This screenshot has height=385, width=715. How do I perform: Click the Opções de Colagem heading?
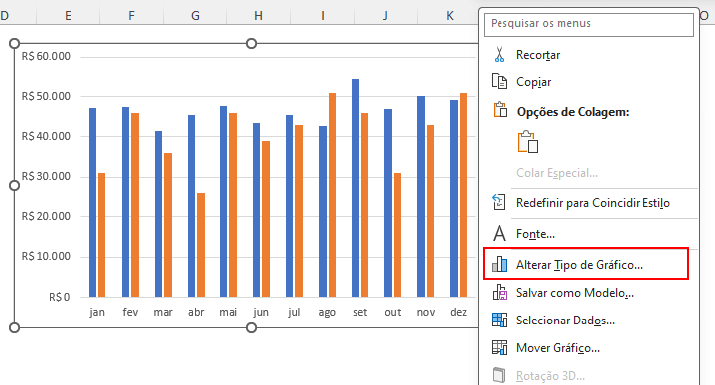pos(573,112)
